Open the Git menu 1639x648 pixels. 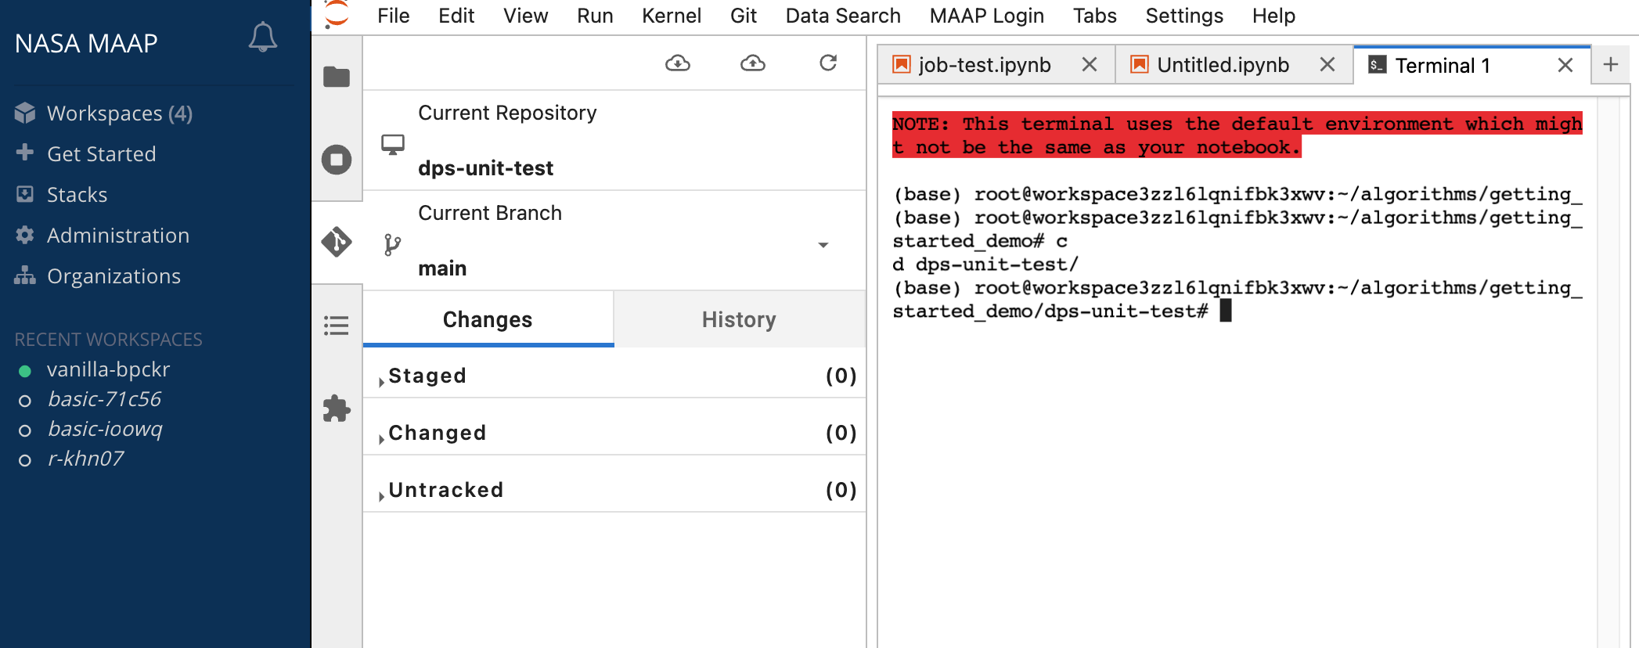click(743, 16)
